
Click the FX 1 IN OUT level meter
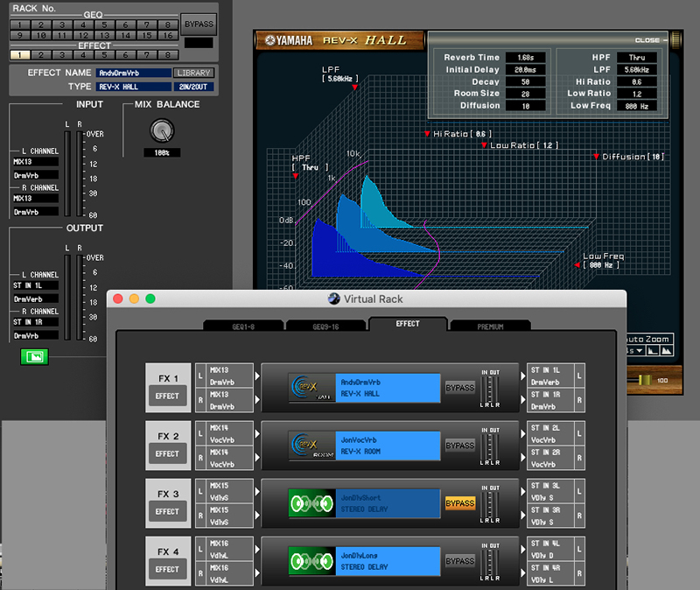(490, 390)
